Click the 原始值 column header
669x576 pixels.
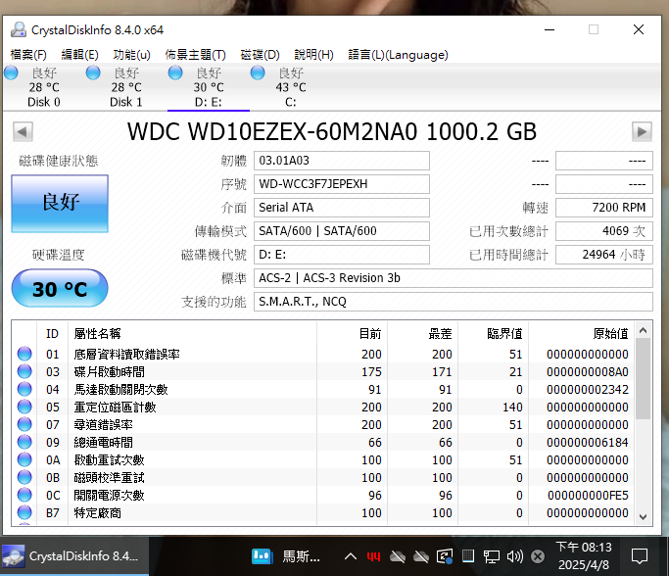coord(582,334)
